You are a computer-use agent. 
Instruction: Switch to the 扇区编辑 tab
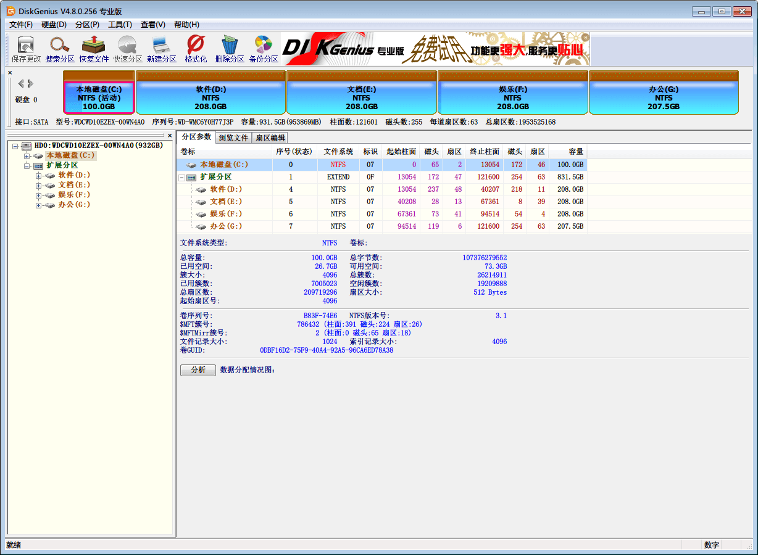270,138
